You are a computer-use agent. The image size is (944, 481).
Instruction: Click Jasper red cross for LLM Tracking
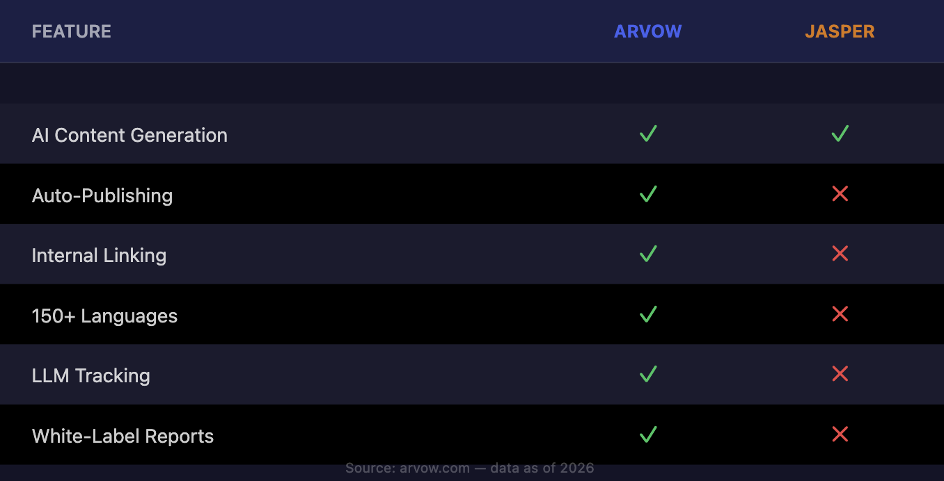click(840, 375)
